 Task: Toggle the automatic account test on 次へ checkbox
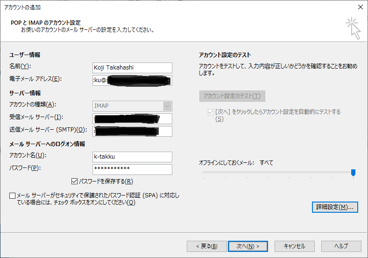pos(210,112)
